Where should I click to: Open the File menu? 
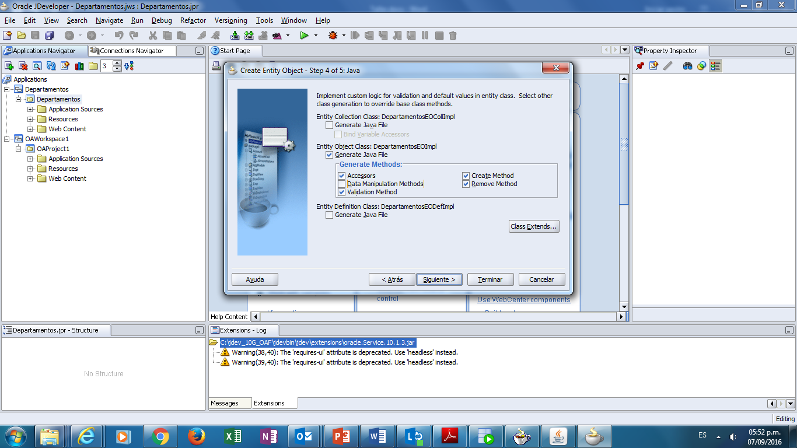[x=10, y=20]
